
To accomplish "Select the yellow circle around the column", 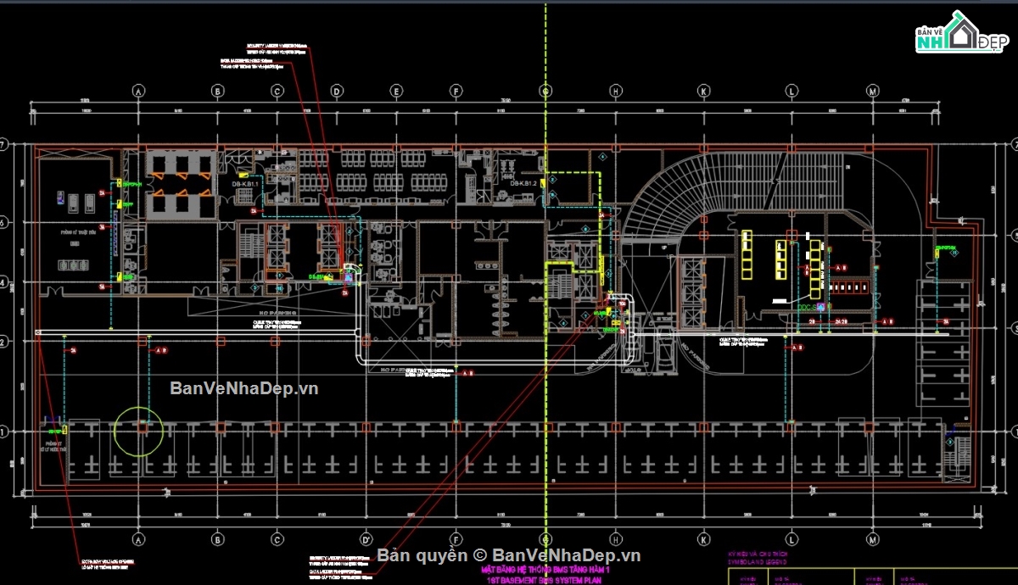I will (140, 431).
